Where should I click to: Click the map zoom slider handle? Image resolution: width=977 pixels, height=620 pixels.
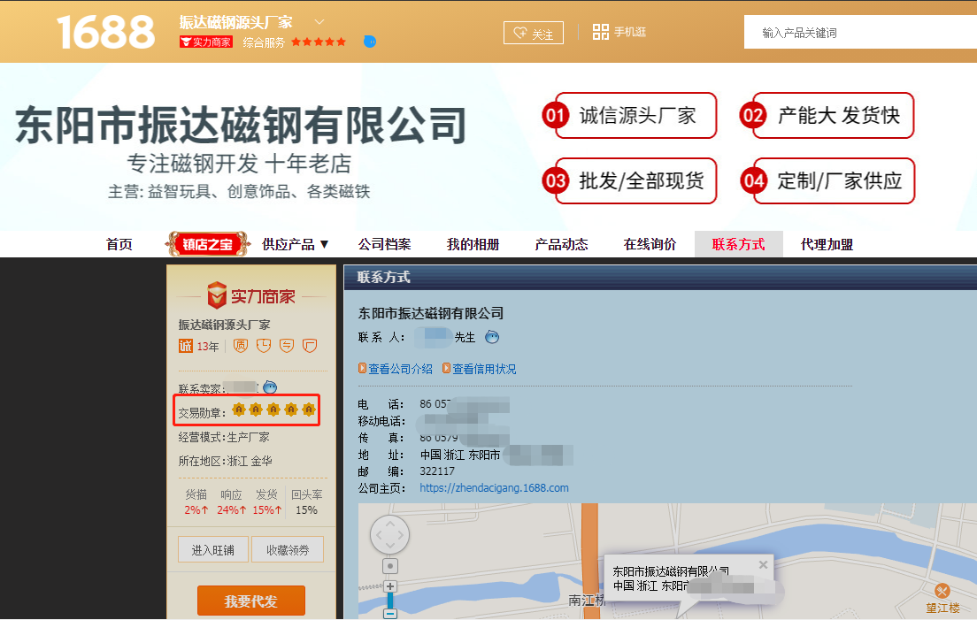click(x=390, y=601)
